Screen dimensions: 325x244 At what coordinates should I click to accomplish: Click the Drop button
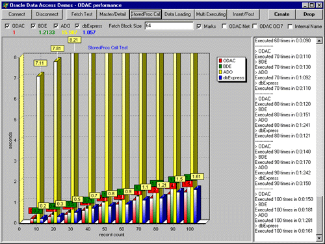309,14
